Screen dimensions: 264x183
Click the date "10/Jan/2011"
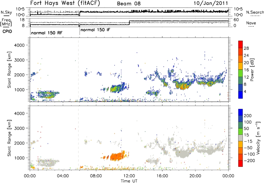(x=211, y=3)
